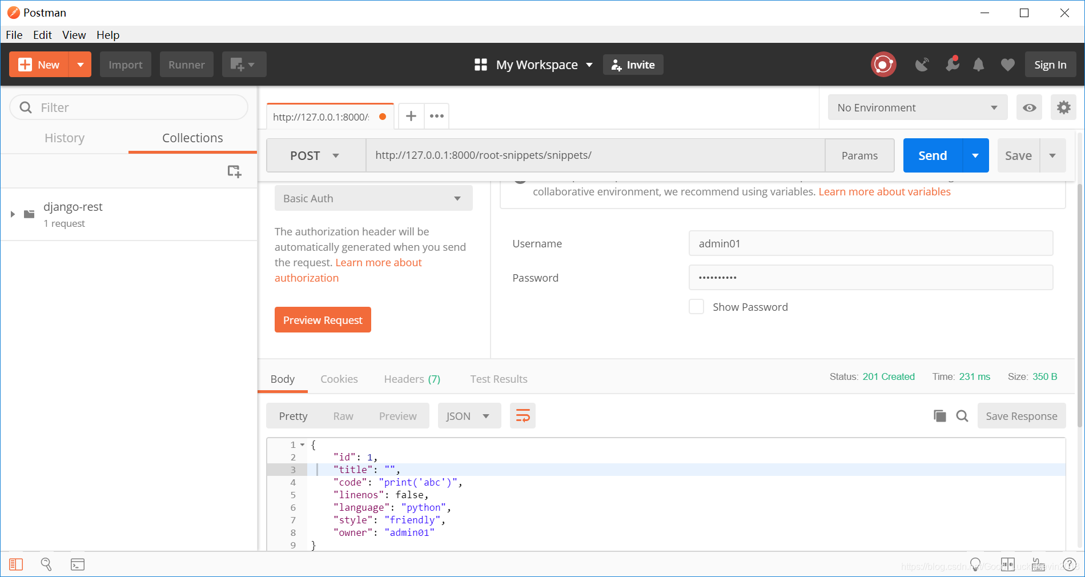Click the request URL field
Image resolution: width=1085 pixels, height=577 pixels.
[595, 155]
